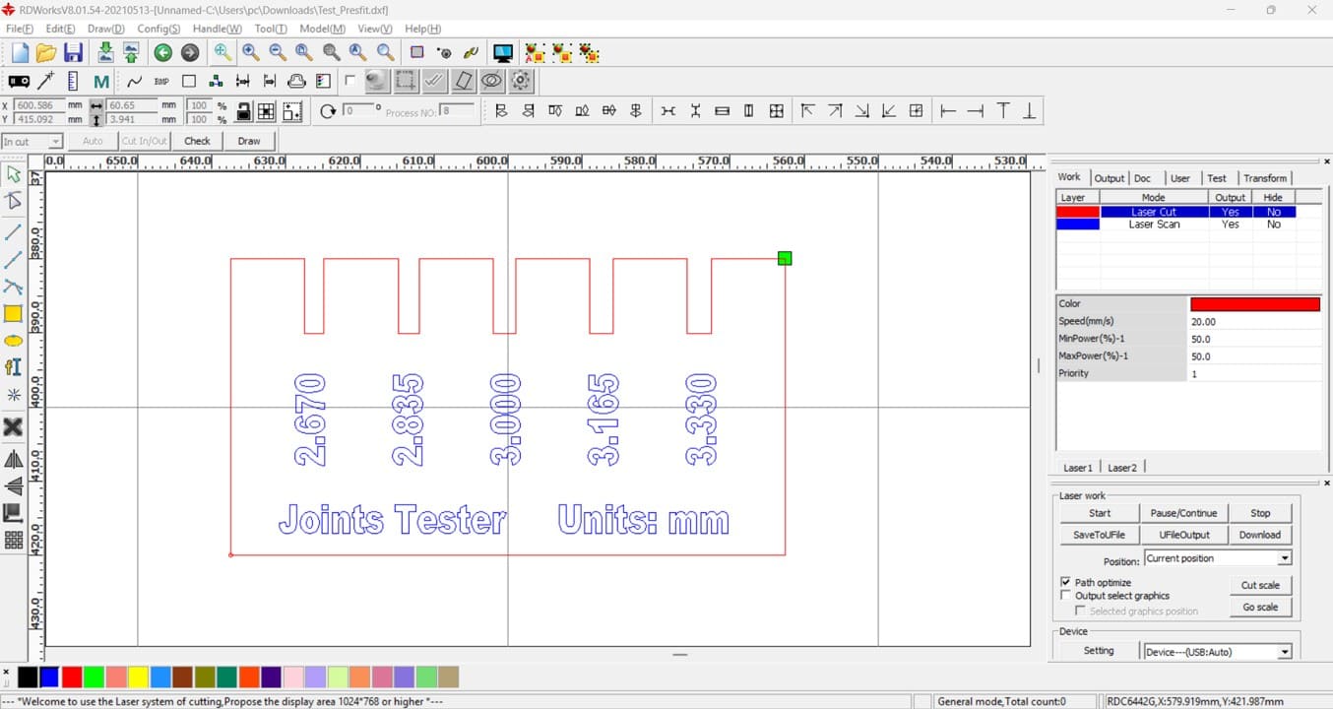Switch to the Transform tab
Image resolution: width=1333 pixels, height=709 pixels.
coord(1264,178)
